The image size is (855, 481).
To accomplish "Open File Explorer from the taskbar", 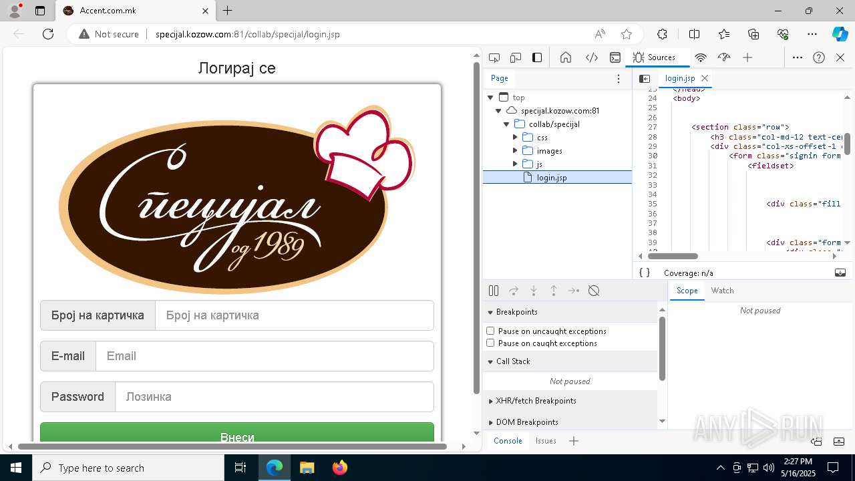I will point(307,468).
